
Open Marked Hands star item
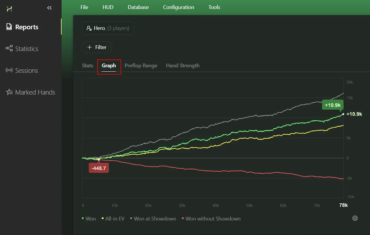click(x=35, y=92)
